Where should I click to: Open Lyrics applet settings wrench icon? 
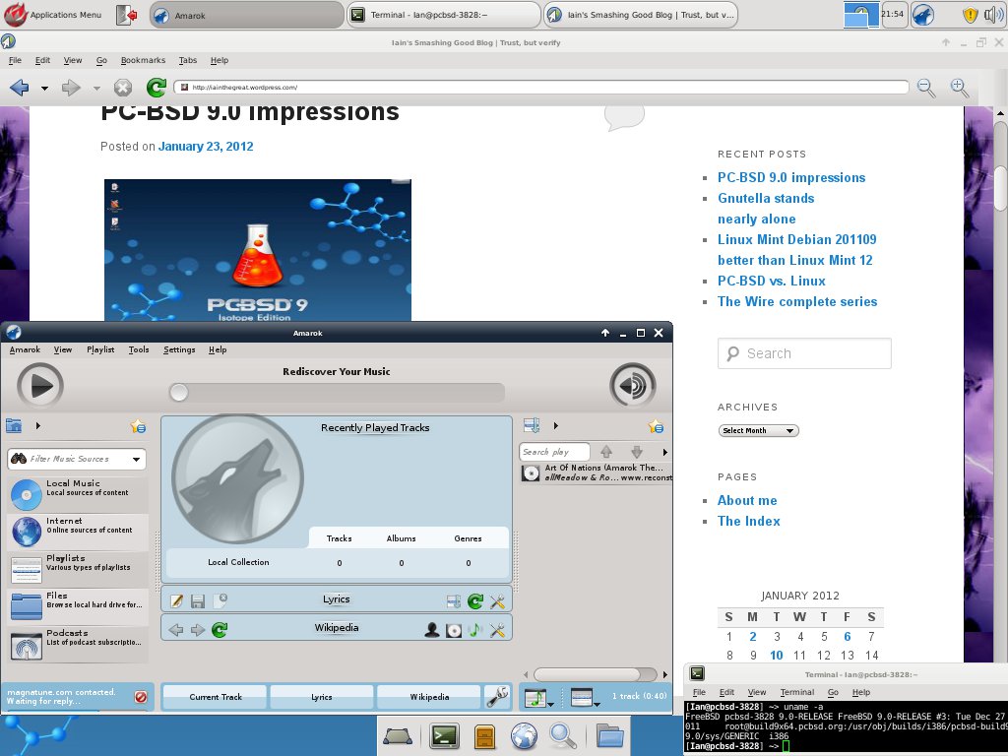pyautogui.click(x=497, y=601)
